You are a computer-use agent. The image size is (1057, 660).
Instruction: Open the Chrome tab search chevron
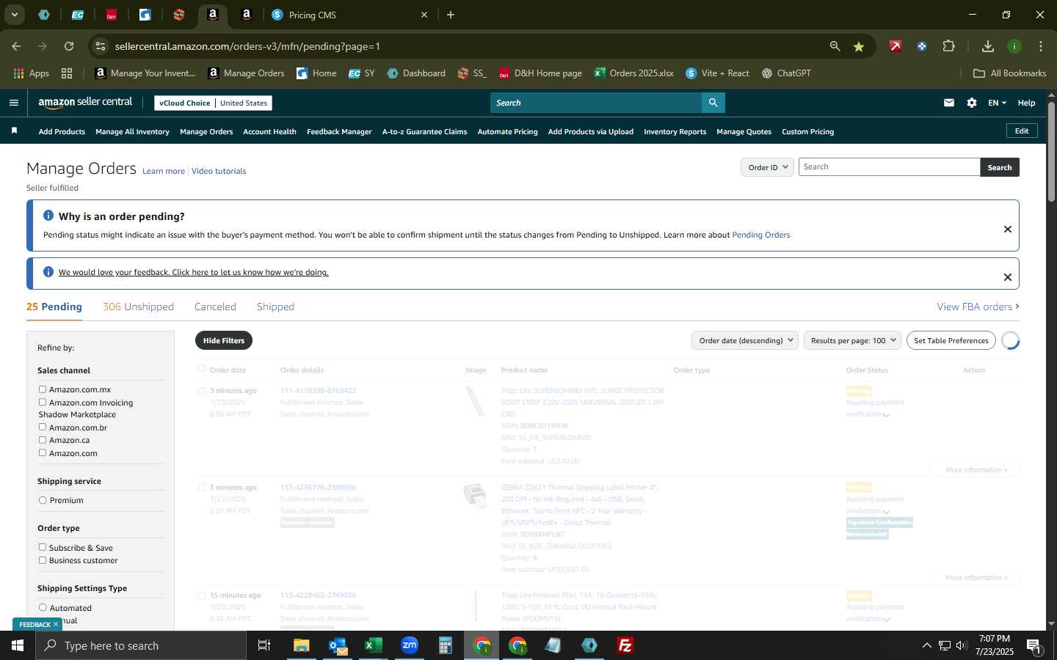(14, 15)
